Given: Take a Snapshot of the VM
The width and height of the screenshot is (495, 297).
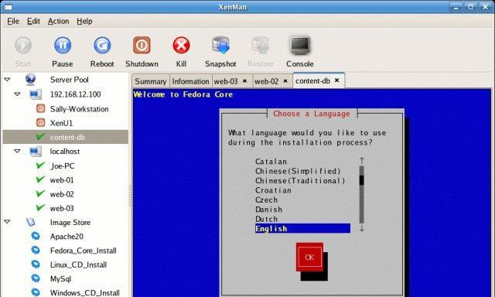Looking at the screenshot, I should 220,45.
